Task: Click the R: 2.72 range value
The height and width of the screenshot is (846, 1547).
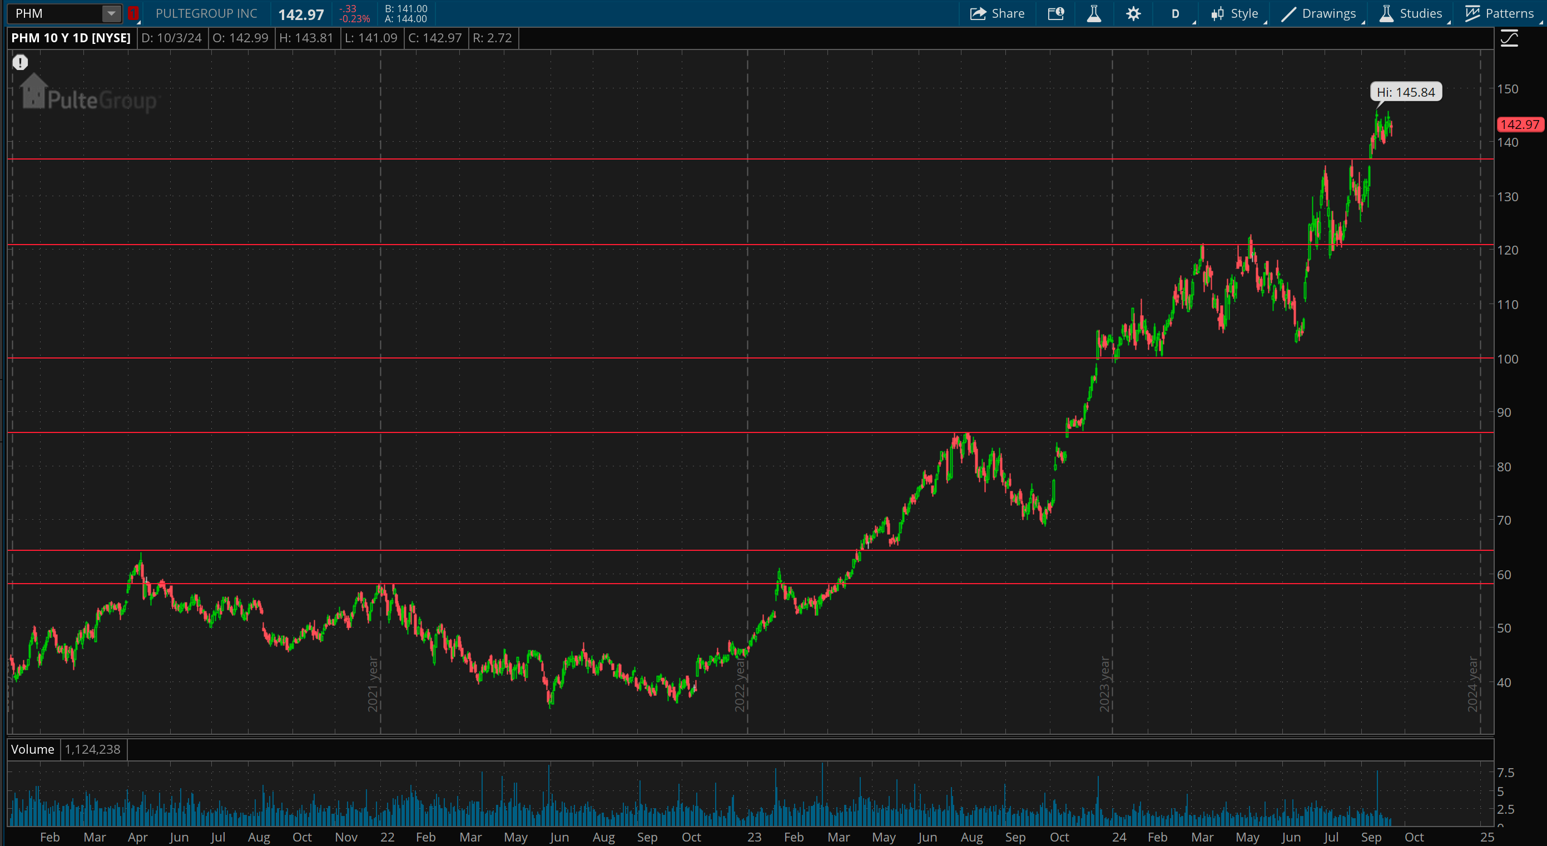Action: pos(493,38)
